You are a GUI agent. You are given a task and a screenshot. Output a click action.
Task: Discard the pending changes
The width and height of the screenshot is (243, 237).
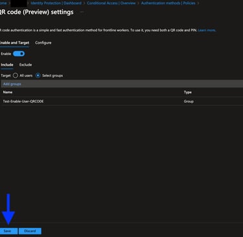coord(30,231)
